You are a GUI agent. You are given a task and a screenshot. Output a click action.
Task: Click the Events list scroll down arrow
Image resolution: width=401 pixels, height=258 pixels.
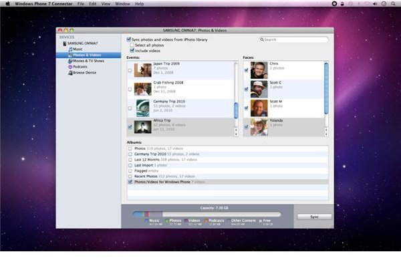pos(236,134)
